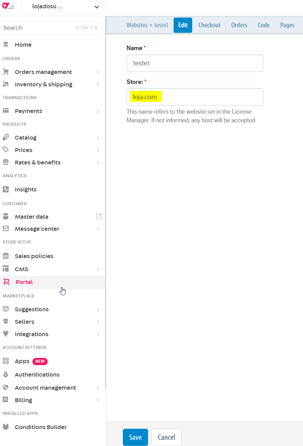The image size is (303, 446).
Task: Switch to the Checkout tab
Action: [209, 25]
